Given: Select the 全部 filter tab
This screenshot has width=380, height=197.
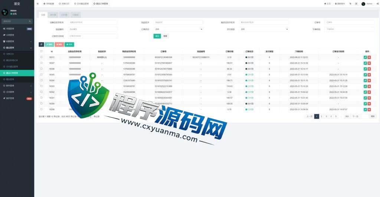Looking at the screenshot, I should 43,15.
